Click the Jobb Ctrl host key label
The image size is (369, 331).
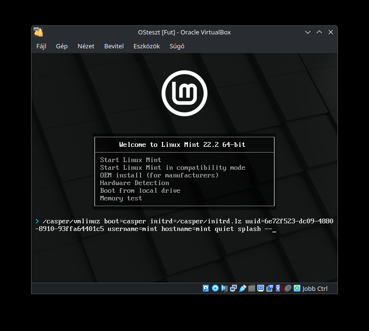(x=315, y=288)
